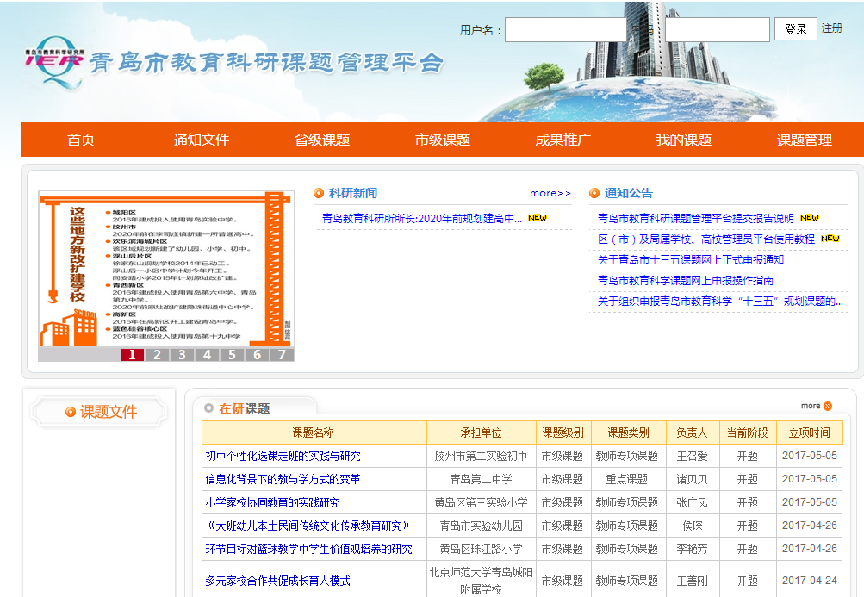Click the person name 王召爱
The height and width of the screenshot is (597, 864).
[x=692, y=456]
